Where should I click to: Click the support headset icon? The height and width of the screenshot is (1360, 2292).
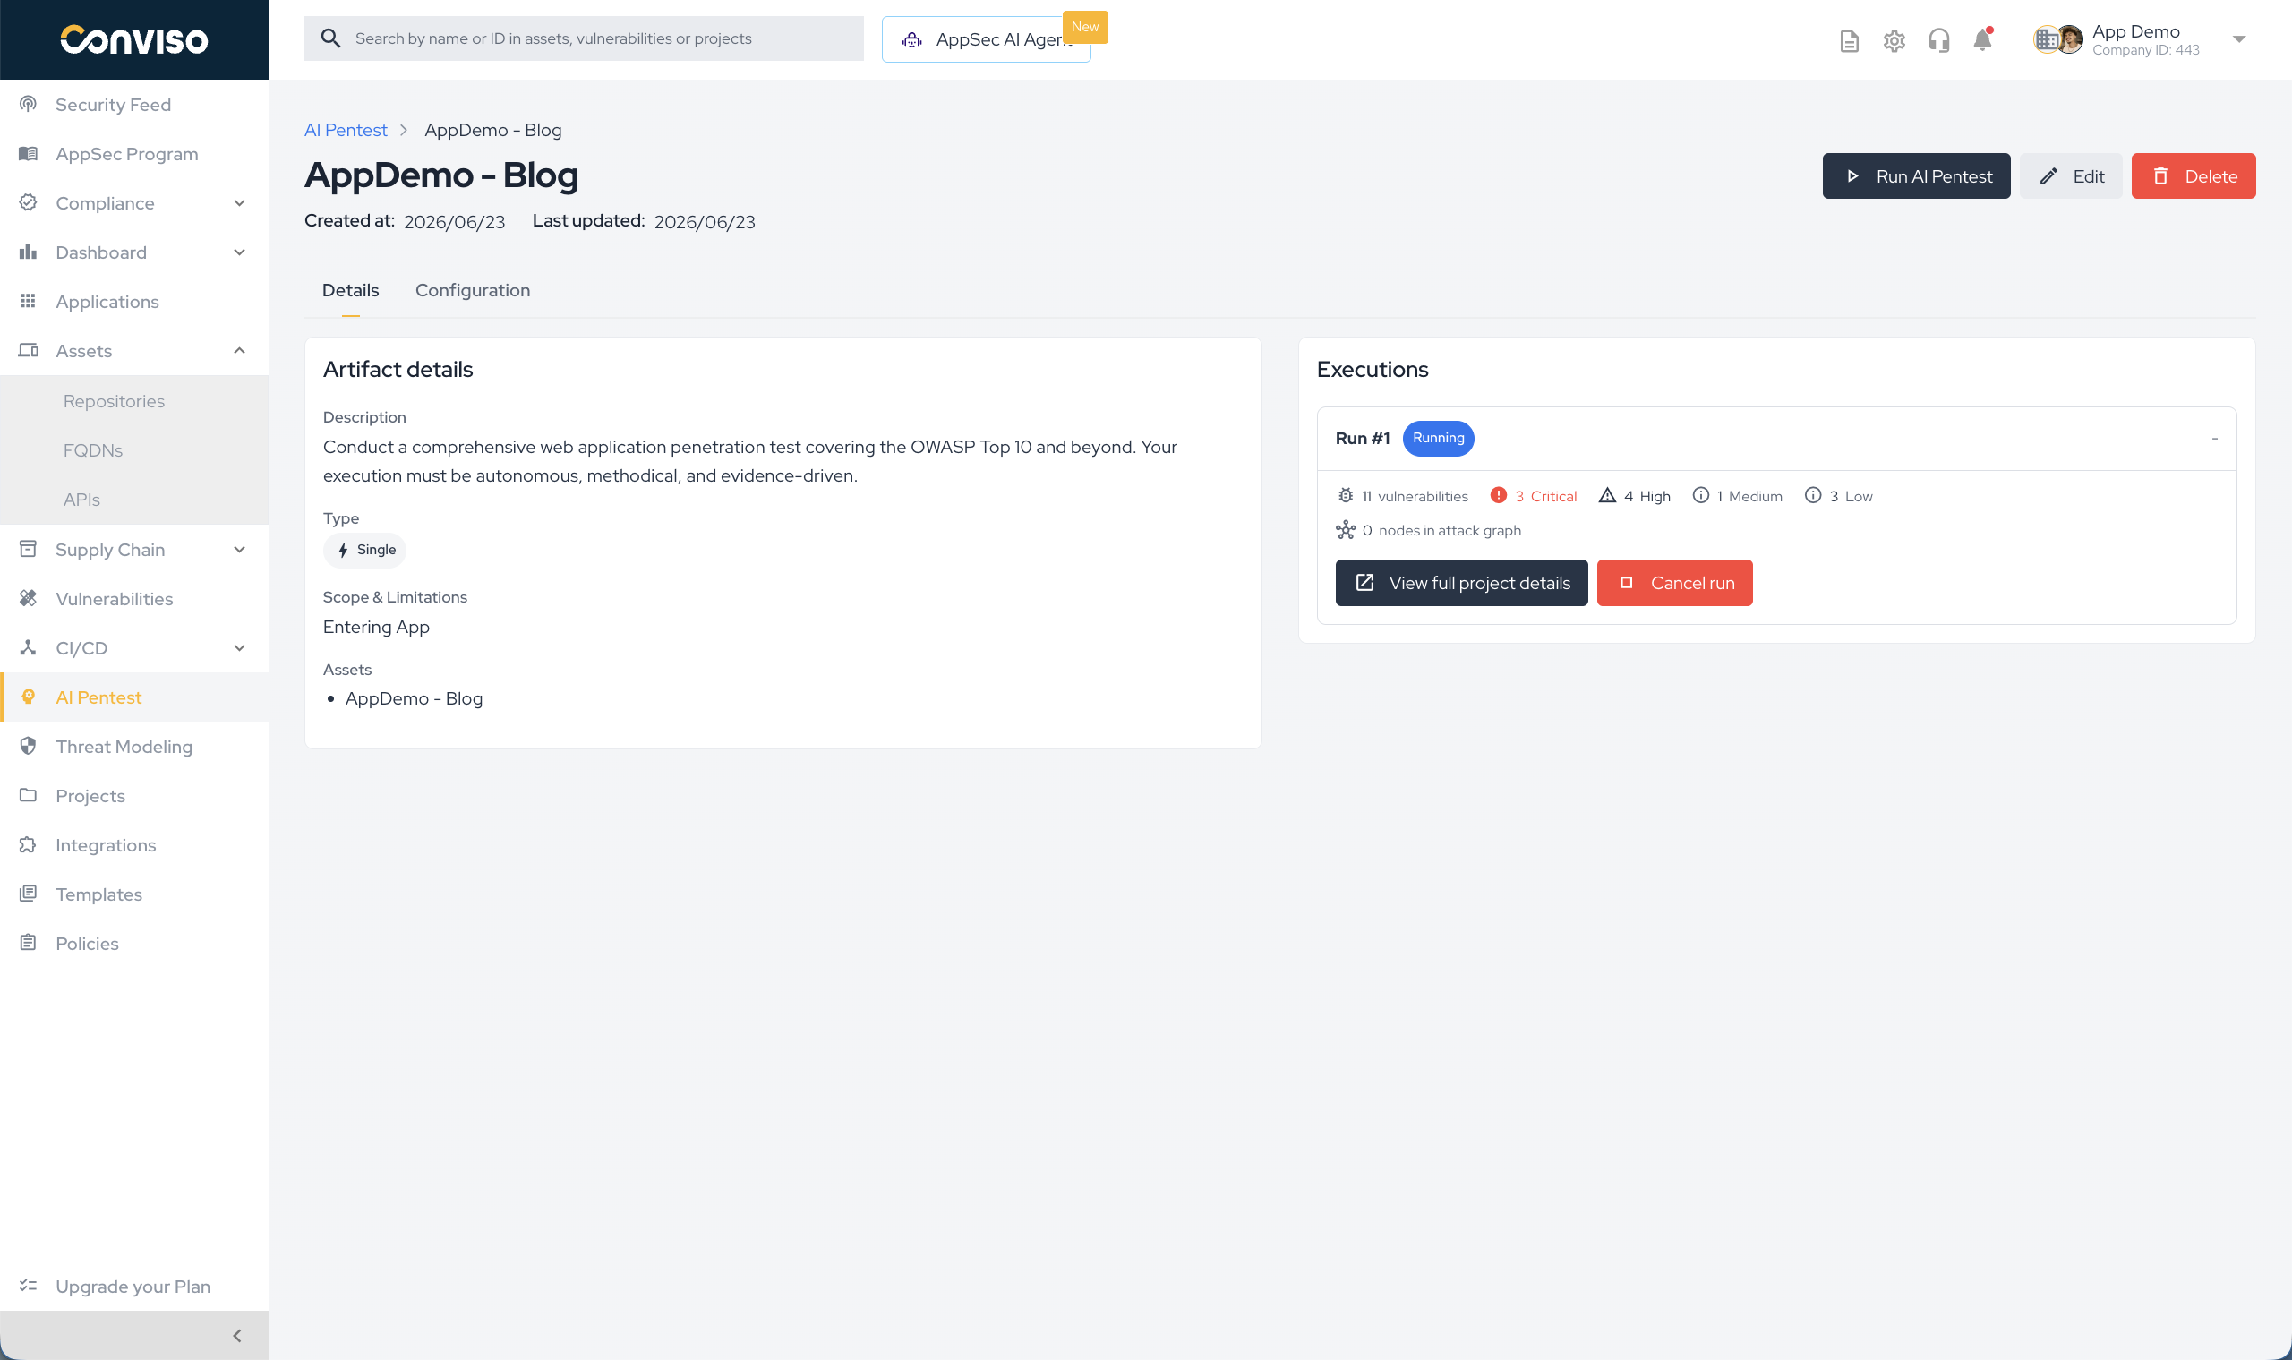[x=1938, y=40]
